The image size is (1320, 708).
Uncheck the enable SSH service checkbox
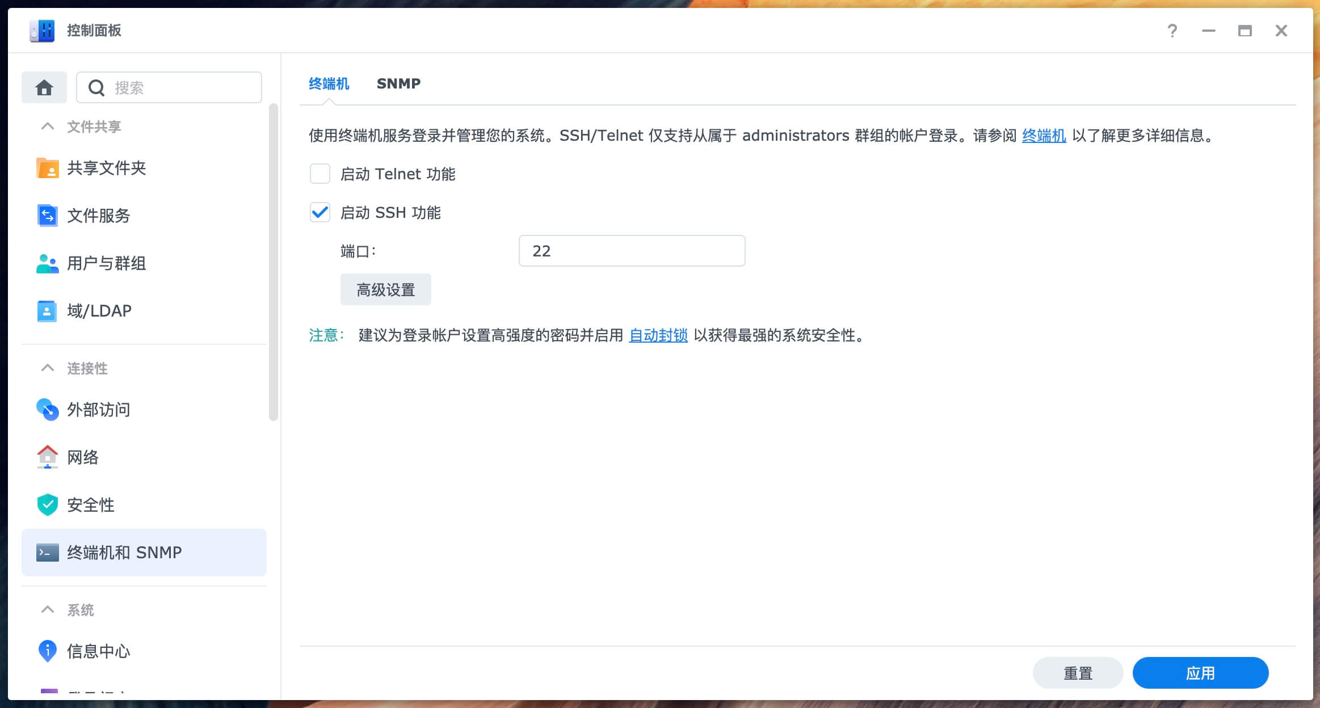(x=320, y=213)
